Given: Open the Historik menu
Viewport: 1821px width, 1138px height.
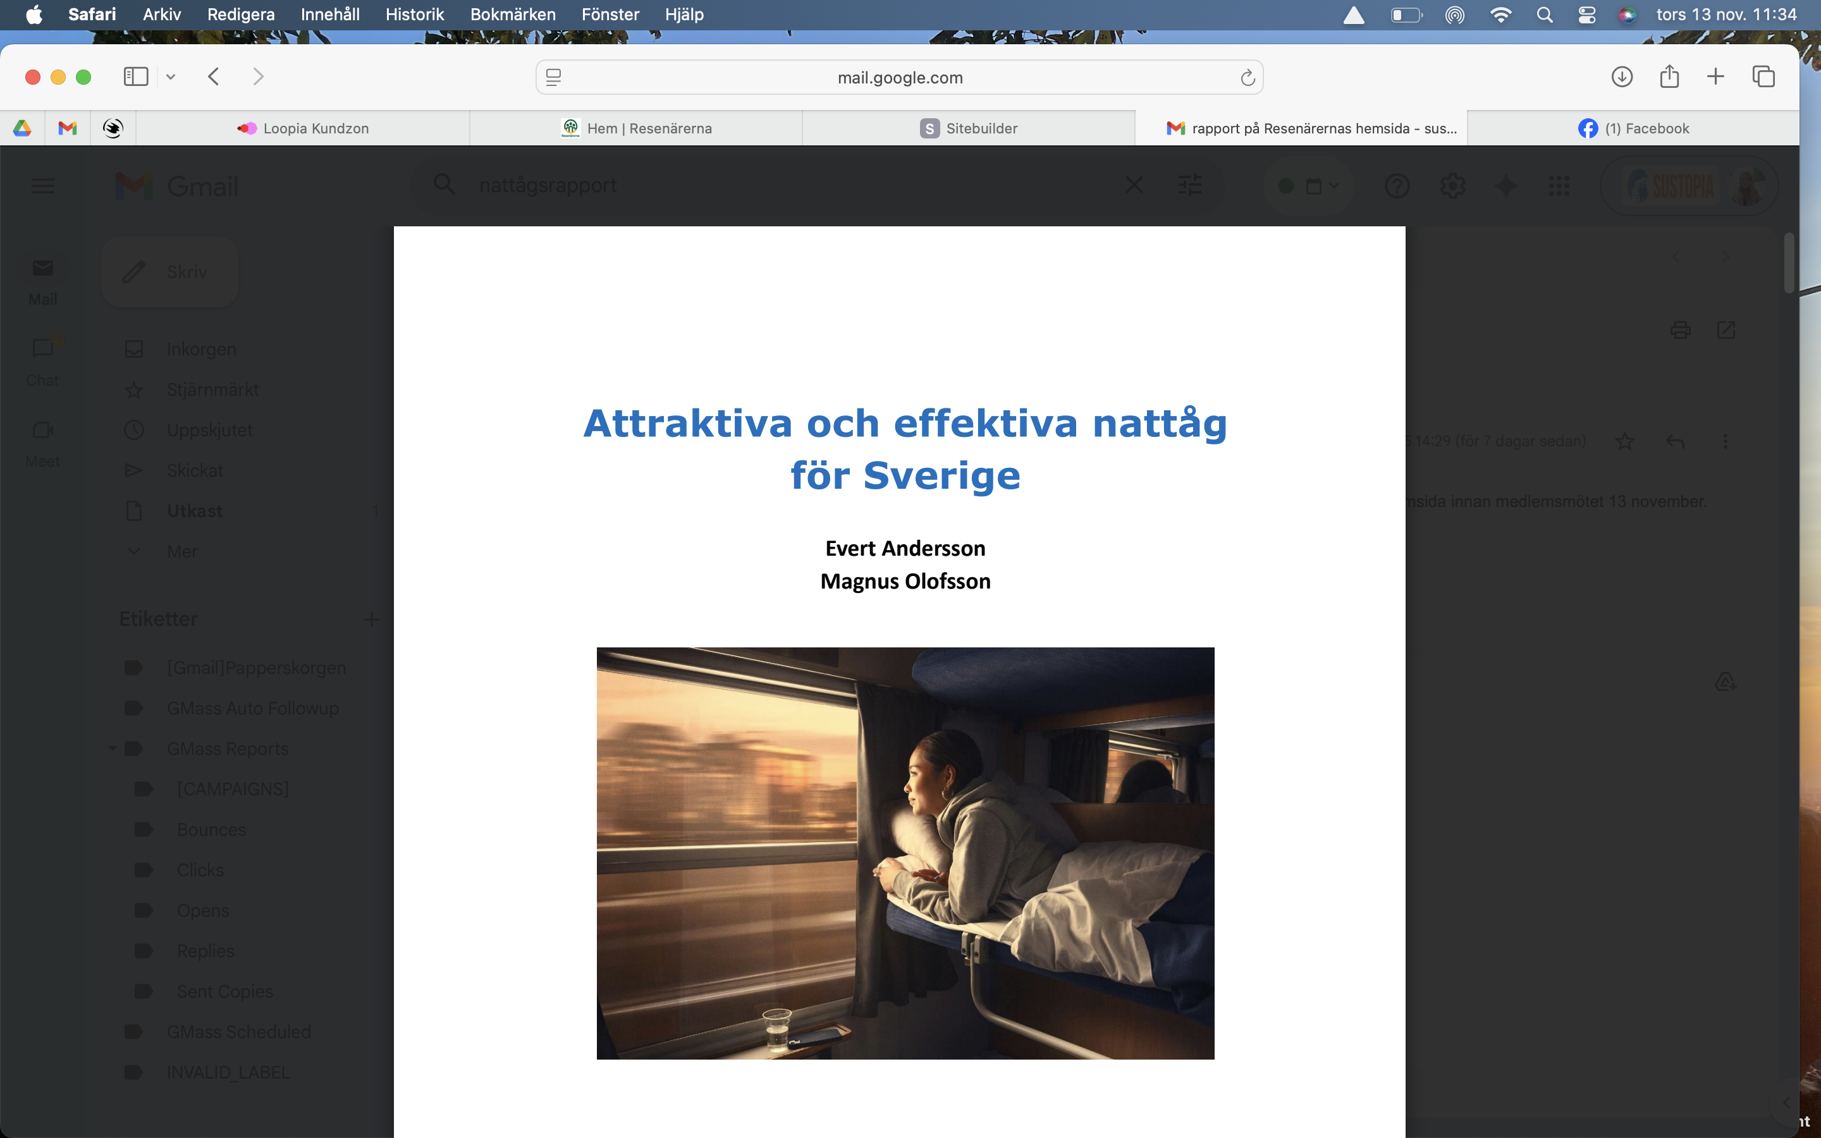Looking at the screenshot, I should (415, 15).
